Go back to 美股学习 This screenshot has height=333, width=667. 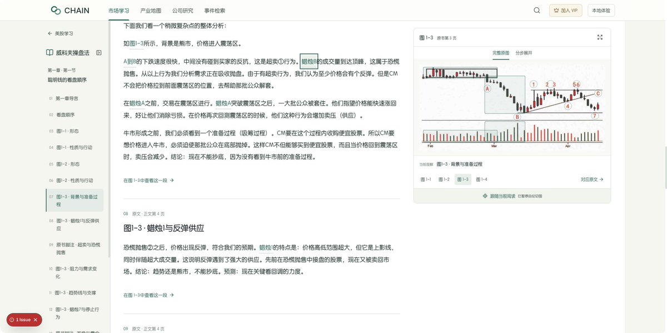[x=60, y=33]
